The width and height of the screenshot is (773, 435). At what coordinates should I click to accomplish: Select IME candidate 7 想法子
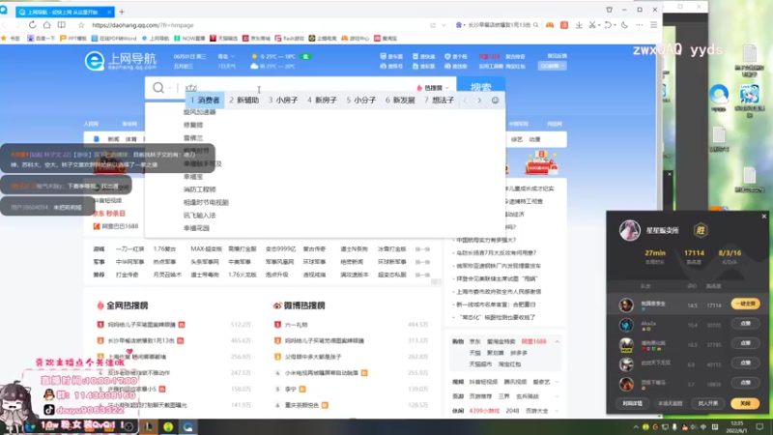click(439, 101)
